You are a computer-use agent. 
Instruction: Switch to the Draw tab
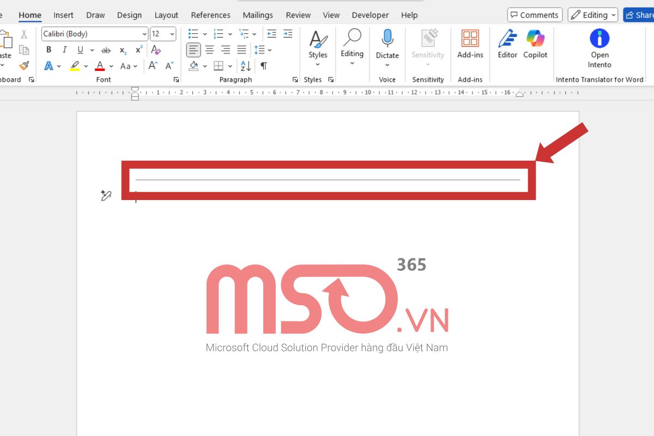(x=95, y=15)
